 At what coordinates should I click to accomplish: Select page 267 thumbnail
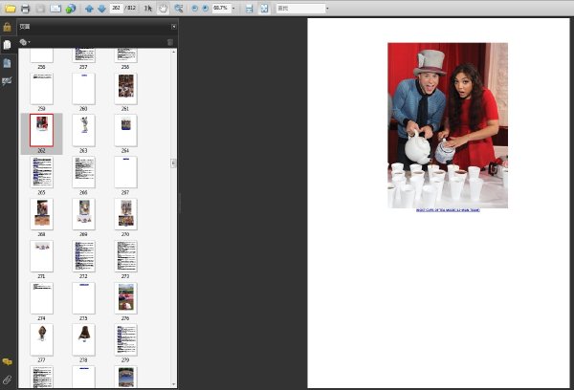click(x=125, y=172)
